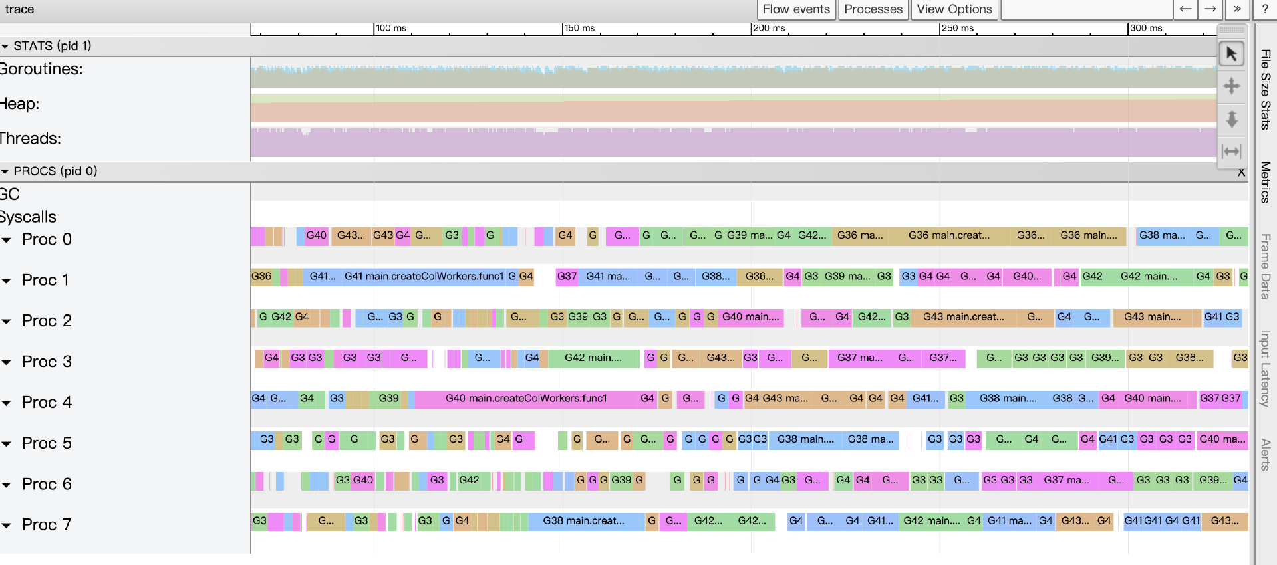Select the G40 main.createColWorkers.func1 slice on Proc 4
The height and width of the screenshot is (565, 1277).
click(525, 399)
